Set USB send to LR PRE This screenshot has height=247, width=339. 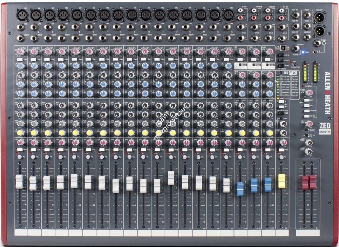click(281, 65)
